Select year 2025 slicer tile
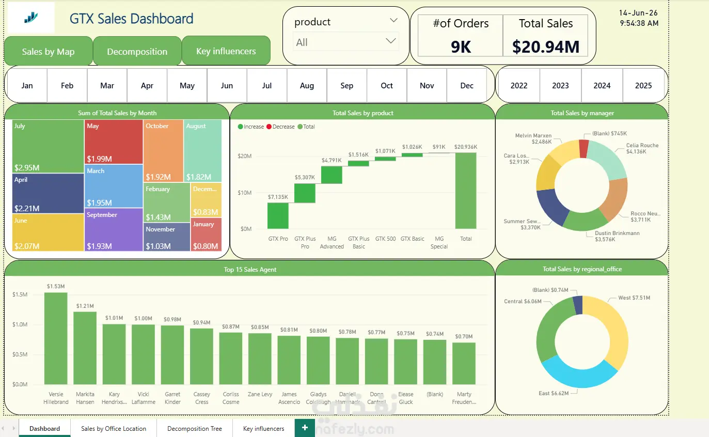This screenshot has height=437, width=709. [x=643, y=85]
